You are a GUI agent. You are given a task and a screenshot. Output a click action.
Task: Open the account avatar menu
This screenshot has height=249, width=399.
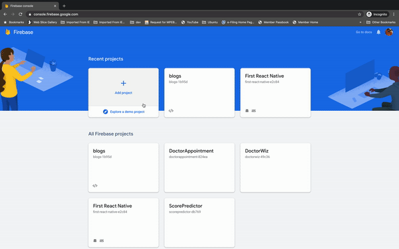point(389,32)
